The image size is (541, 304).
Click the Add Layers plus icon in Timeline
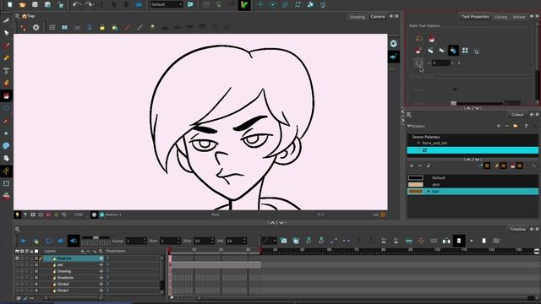coord(83,252)
